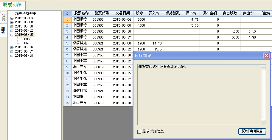
Task: Click the 买入价 column header
Action: click(154, 13)
